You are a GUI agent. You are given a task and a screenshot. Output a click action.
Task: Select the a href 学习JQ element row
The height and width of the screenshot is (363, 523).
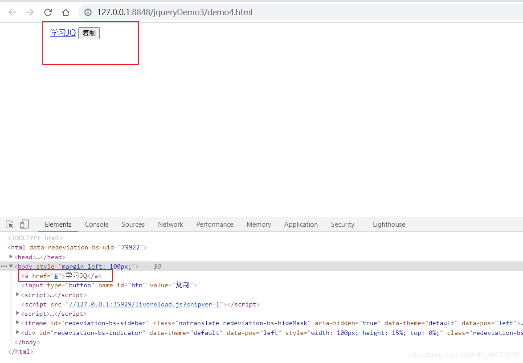click(x=61, y=276)
